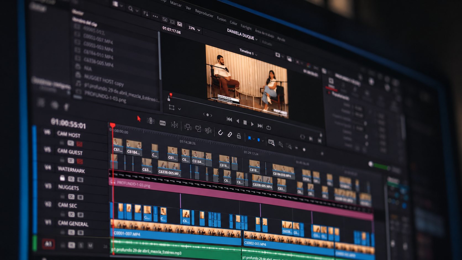Click the Detail Zoom magnifier icon

281,144
